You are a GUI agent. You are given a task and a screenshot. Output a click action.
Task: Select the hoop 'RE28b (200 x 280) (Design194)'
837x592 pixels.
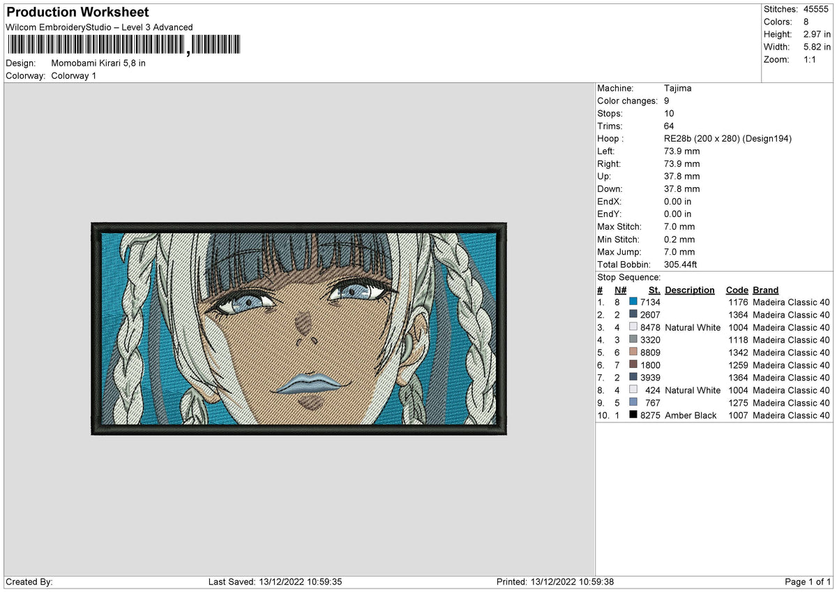pos(728,139)
